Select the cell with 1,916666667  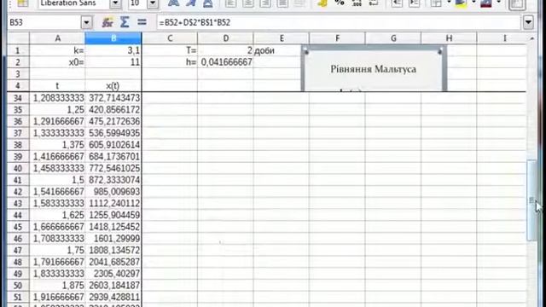[57, 297]
